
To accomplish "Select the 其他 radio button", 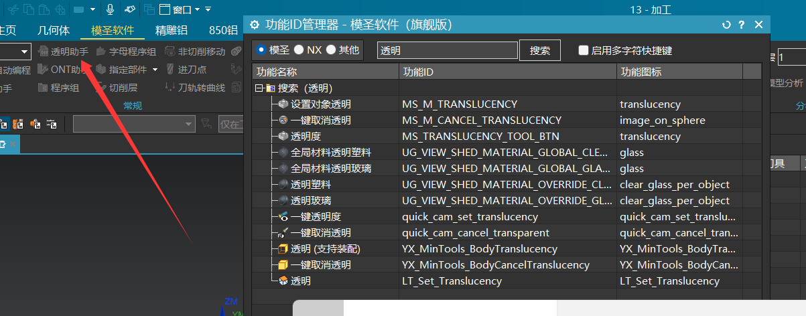I will 331,50.
